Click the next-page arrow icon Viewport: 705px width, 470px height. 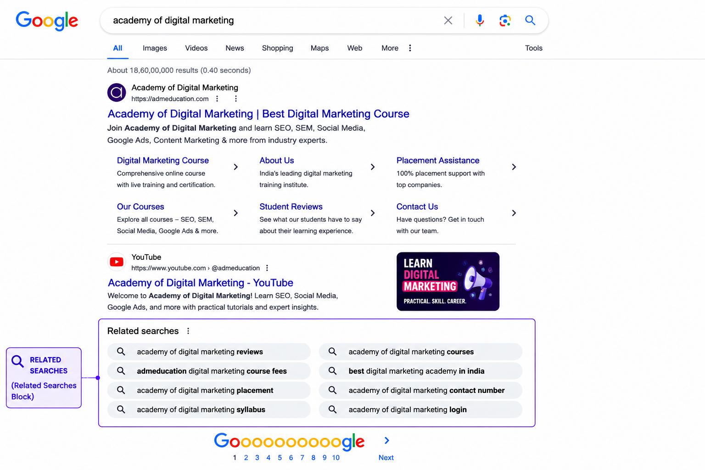(x=387, y=441)
